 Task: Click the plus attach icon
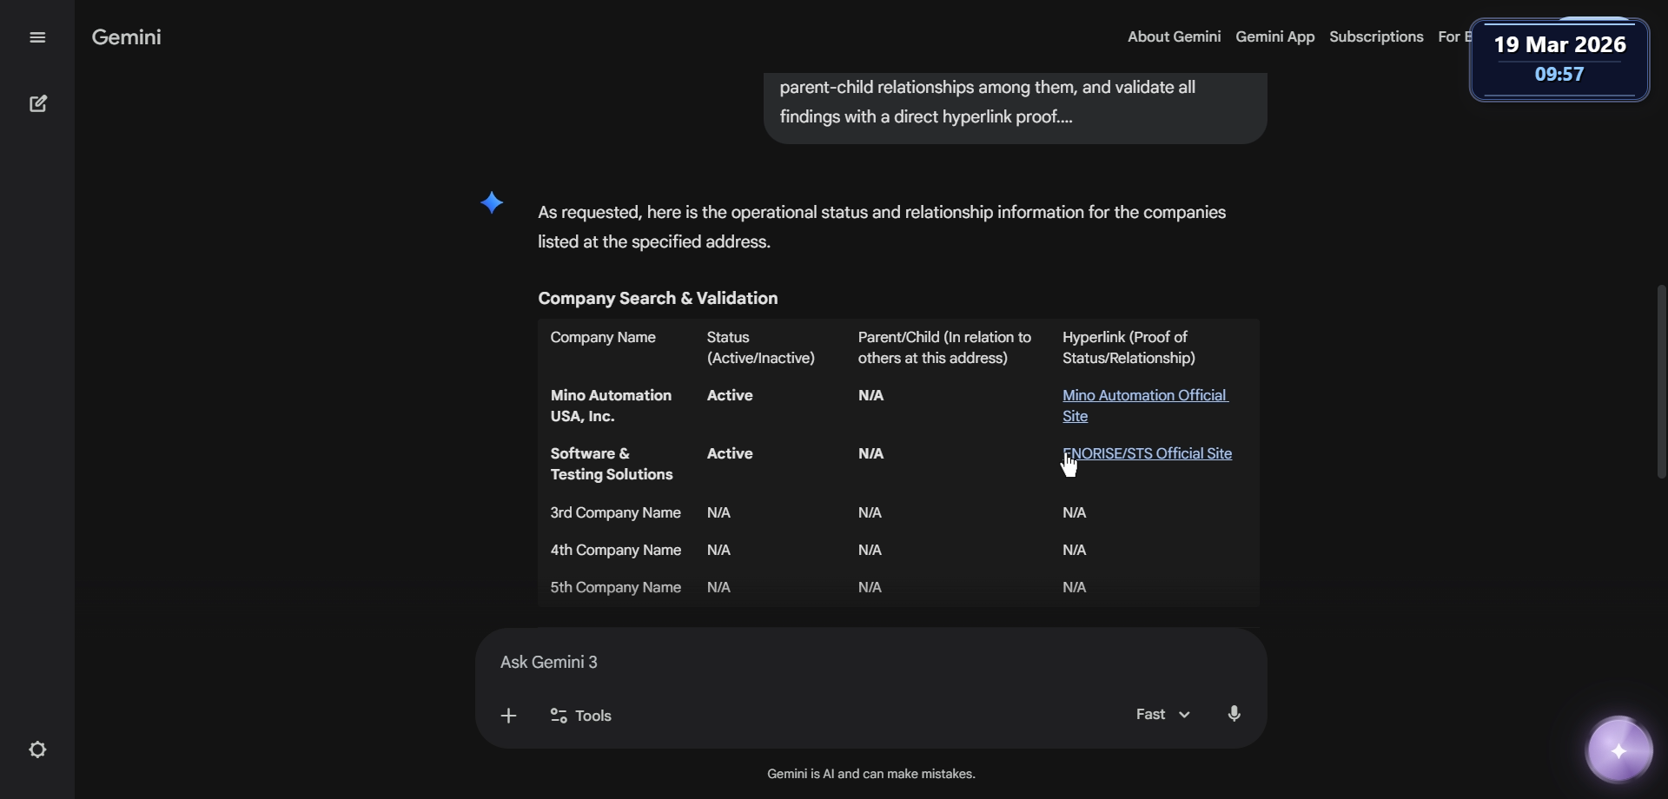pos(509,716)
